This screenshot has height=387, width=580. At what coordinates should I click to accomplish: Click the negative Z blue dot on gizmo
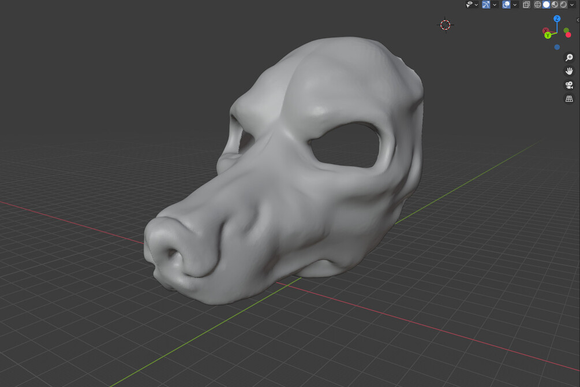coord(557,47)
